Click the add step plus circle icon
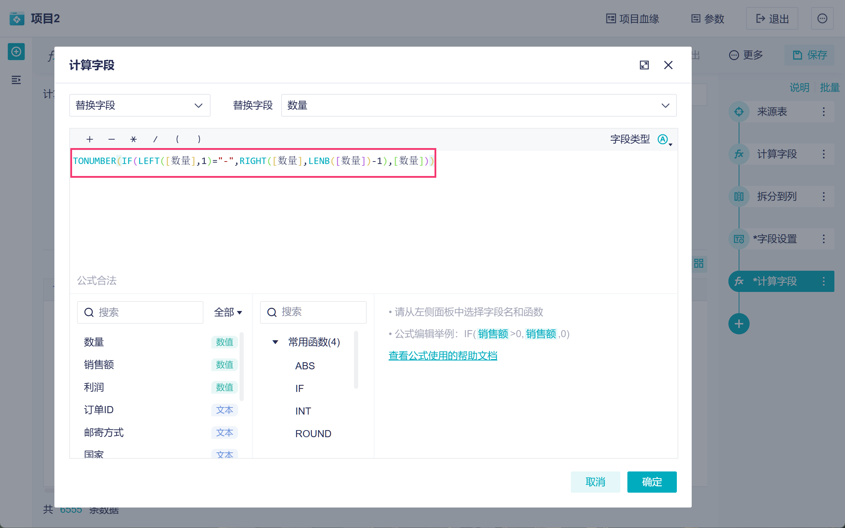845x528 pixels. (x=739, y=324)
